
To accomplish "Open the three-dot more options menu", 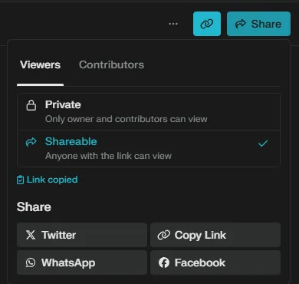I will coord(173,24).
